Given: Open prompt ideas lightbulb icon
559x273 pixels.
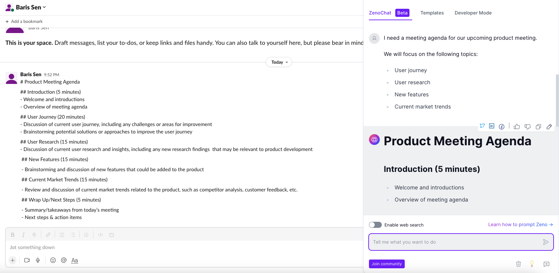Looking at the screenshot, I should coord(532,264).
